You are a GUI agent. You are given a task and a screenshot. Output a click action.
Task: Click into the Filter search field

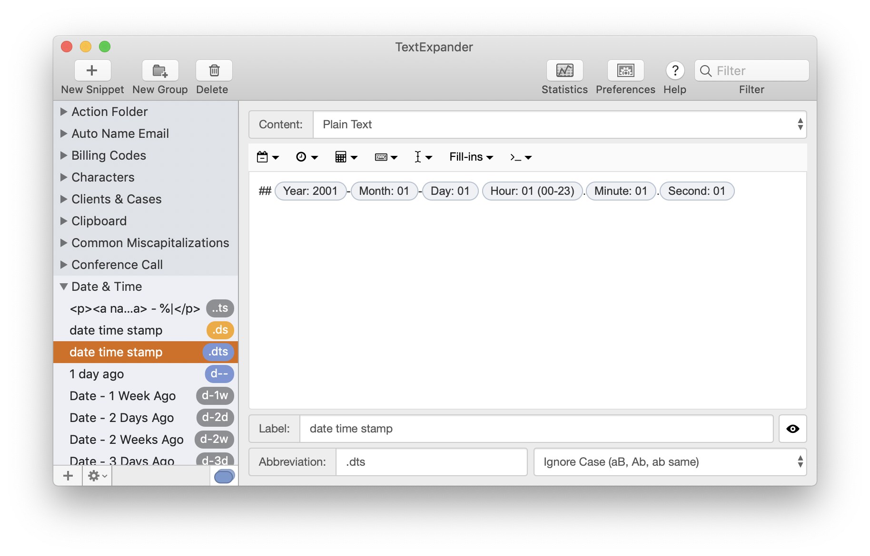click(x=751, y=71)
